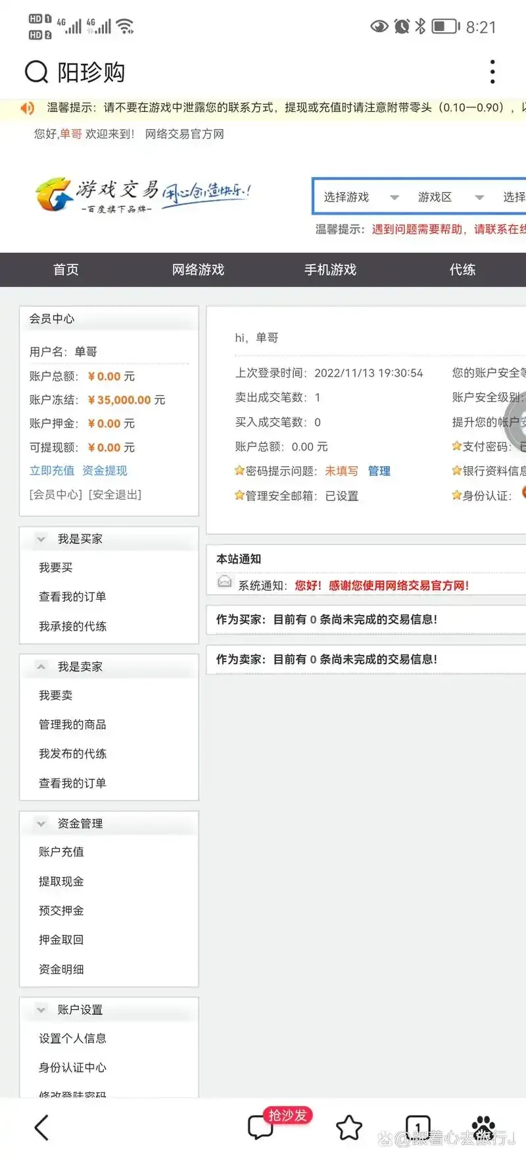This screenshot has height=1158, width=526.
Task: Click star beside 银行资料信息
Action: point(456,470)
